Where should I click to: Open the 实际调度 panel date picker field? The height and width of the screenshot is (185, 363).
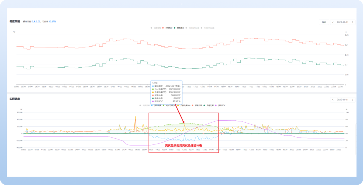tap(342, 100)
